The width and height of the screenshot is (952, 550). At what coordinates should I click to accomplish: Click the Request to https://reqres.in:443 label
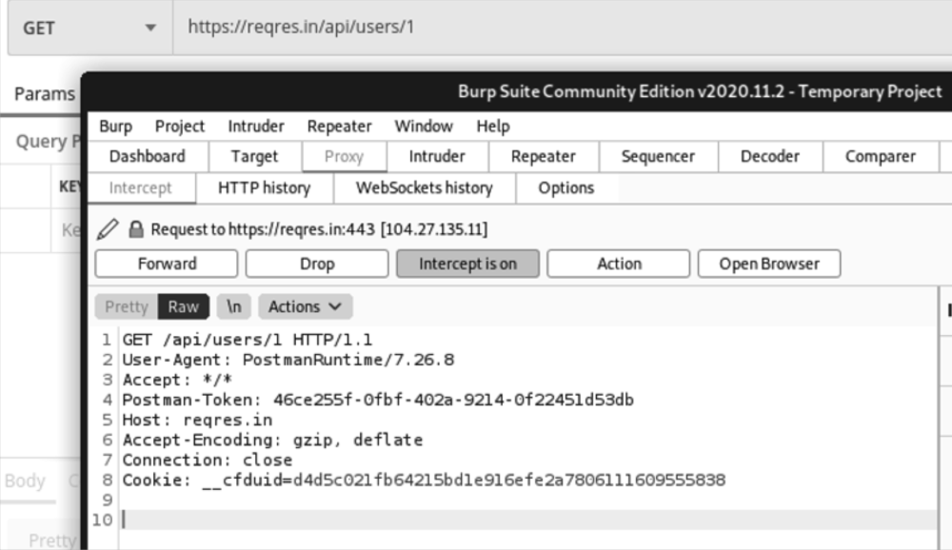[x=319, y=229]
